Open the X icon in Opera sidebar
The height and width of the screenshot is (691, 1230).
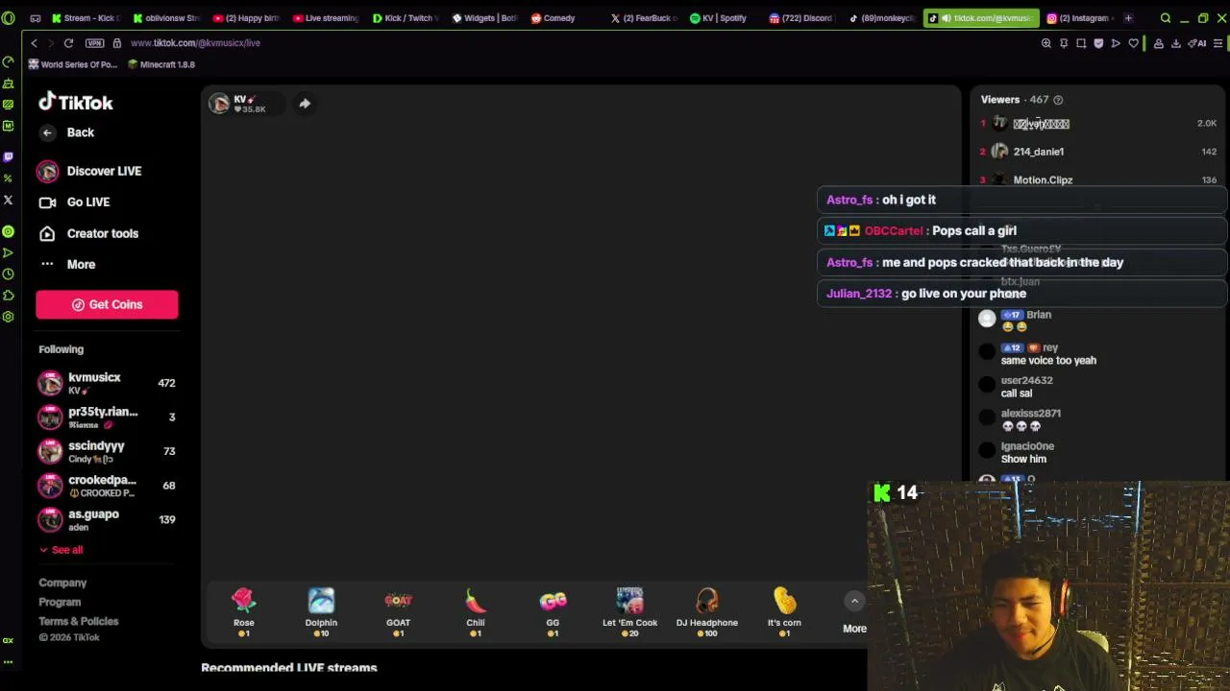tap(8, 200)
